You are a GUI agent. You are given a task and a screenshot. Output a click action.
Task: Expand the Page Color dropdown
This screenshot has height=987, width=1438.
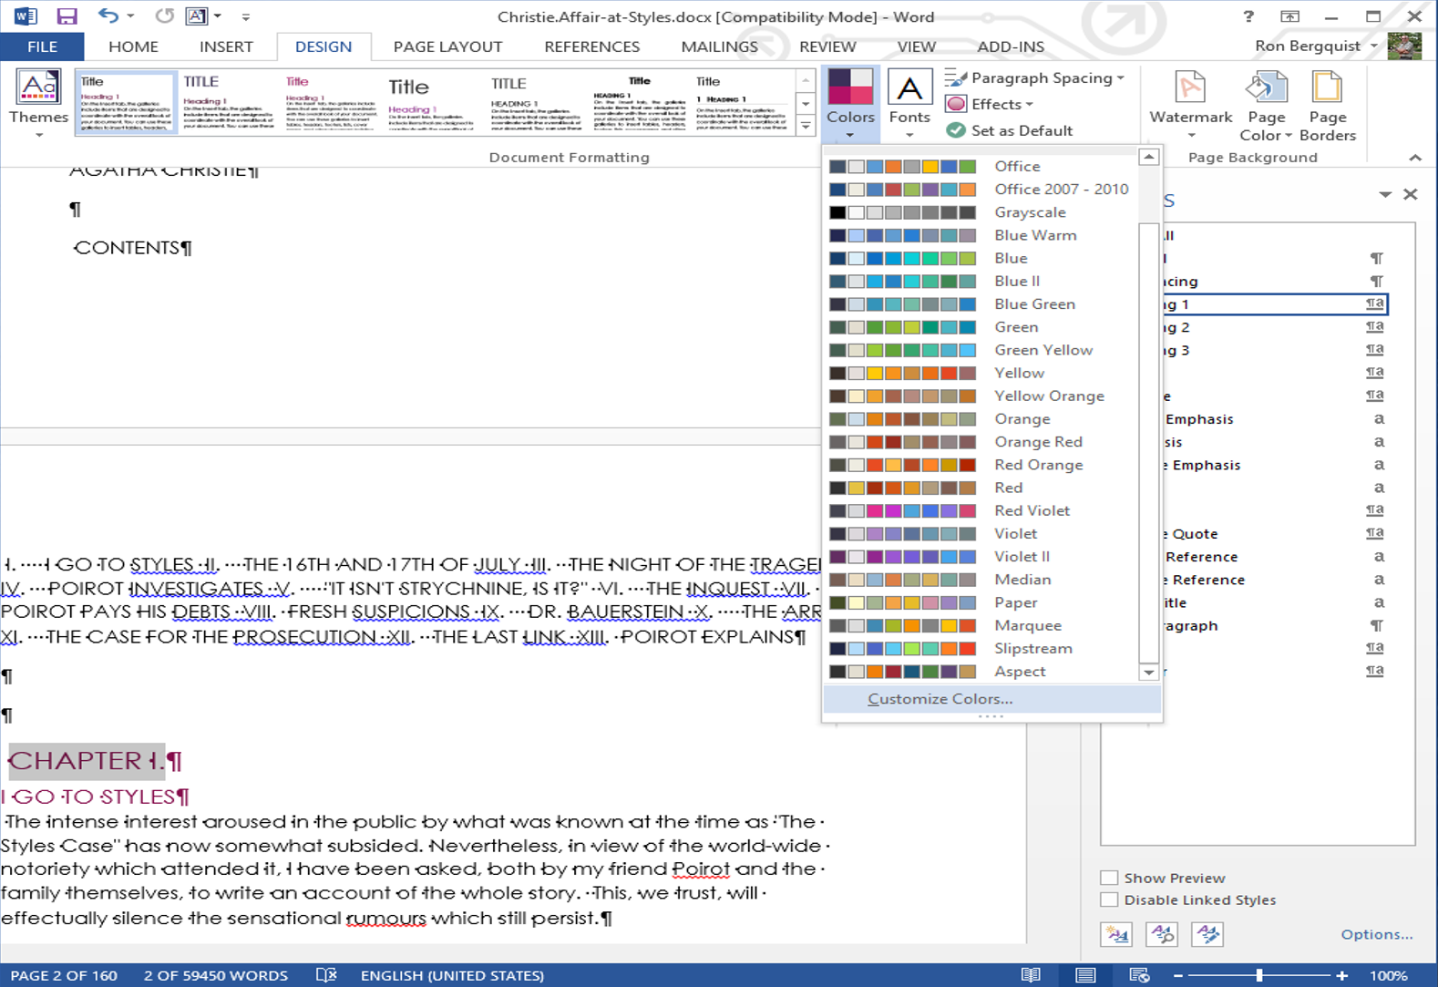tap(1266, 109)
